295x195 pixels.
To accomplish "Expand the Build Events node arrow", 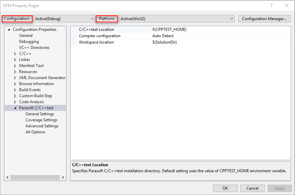I will click(x=15, y=90).
